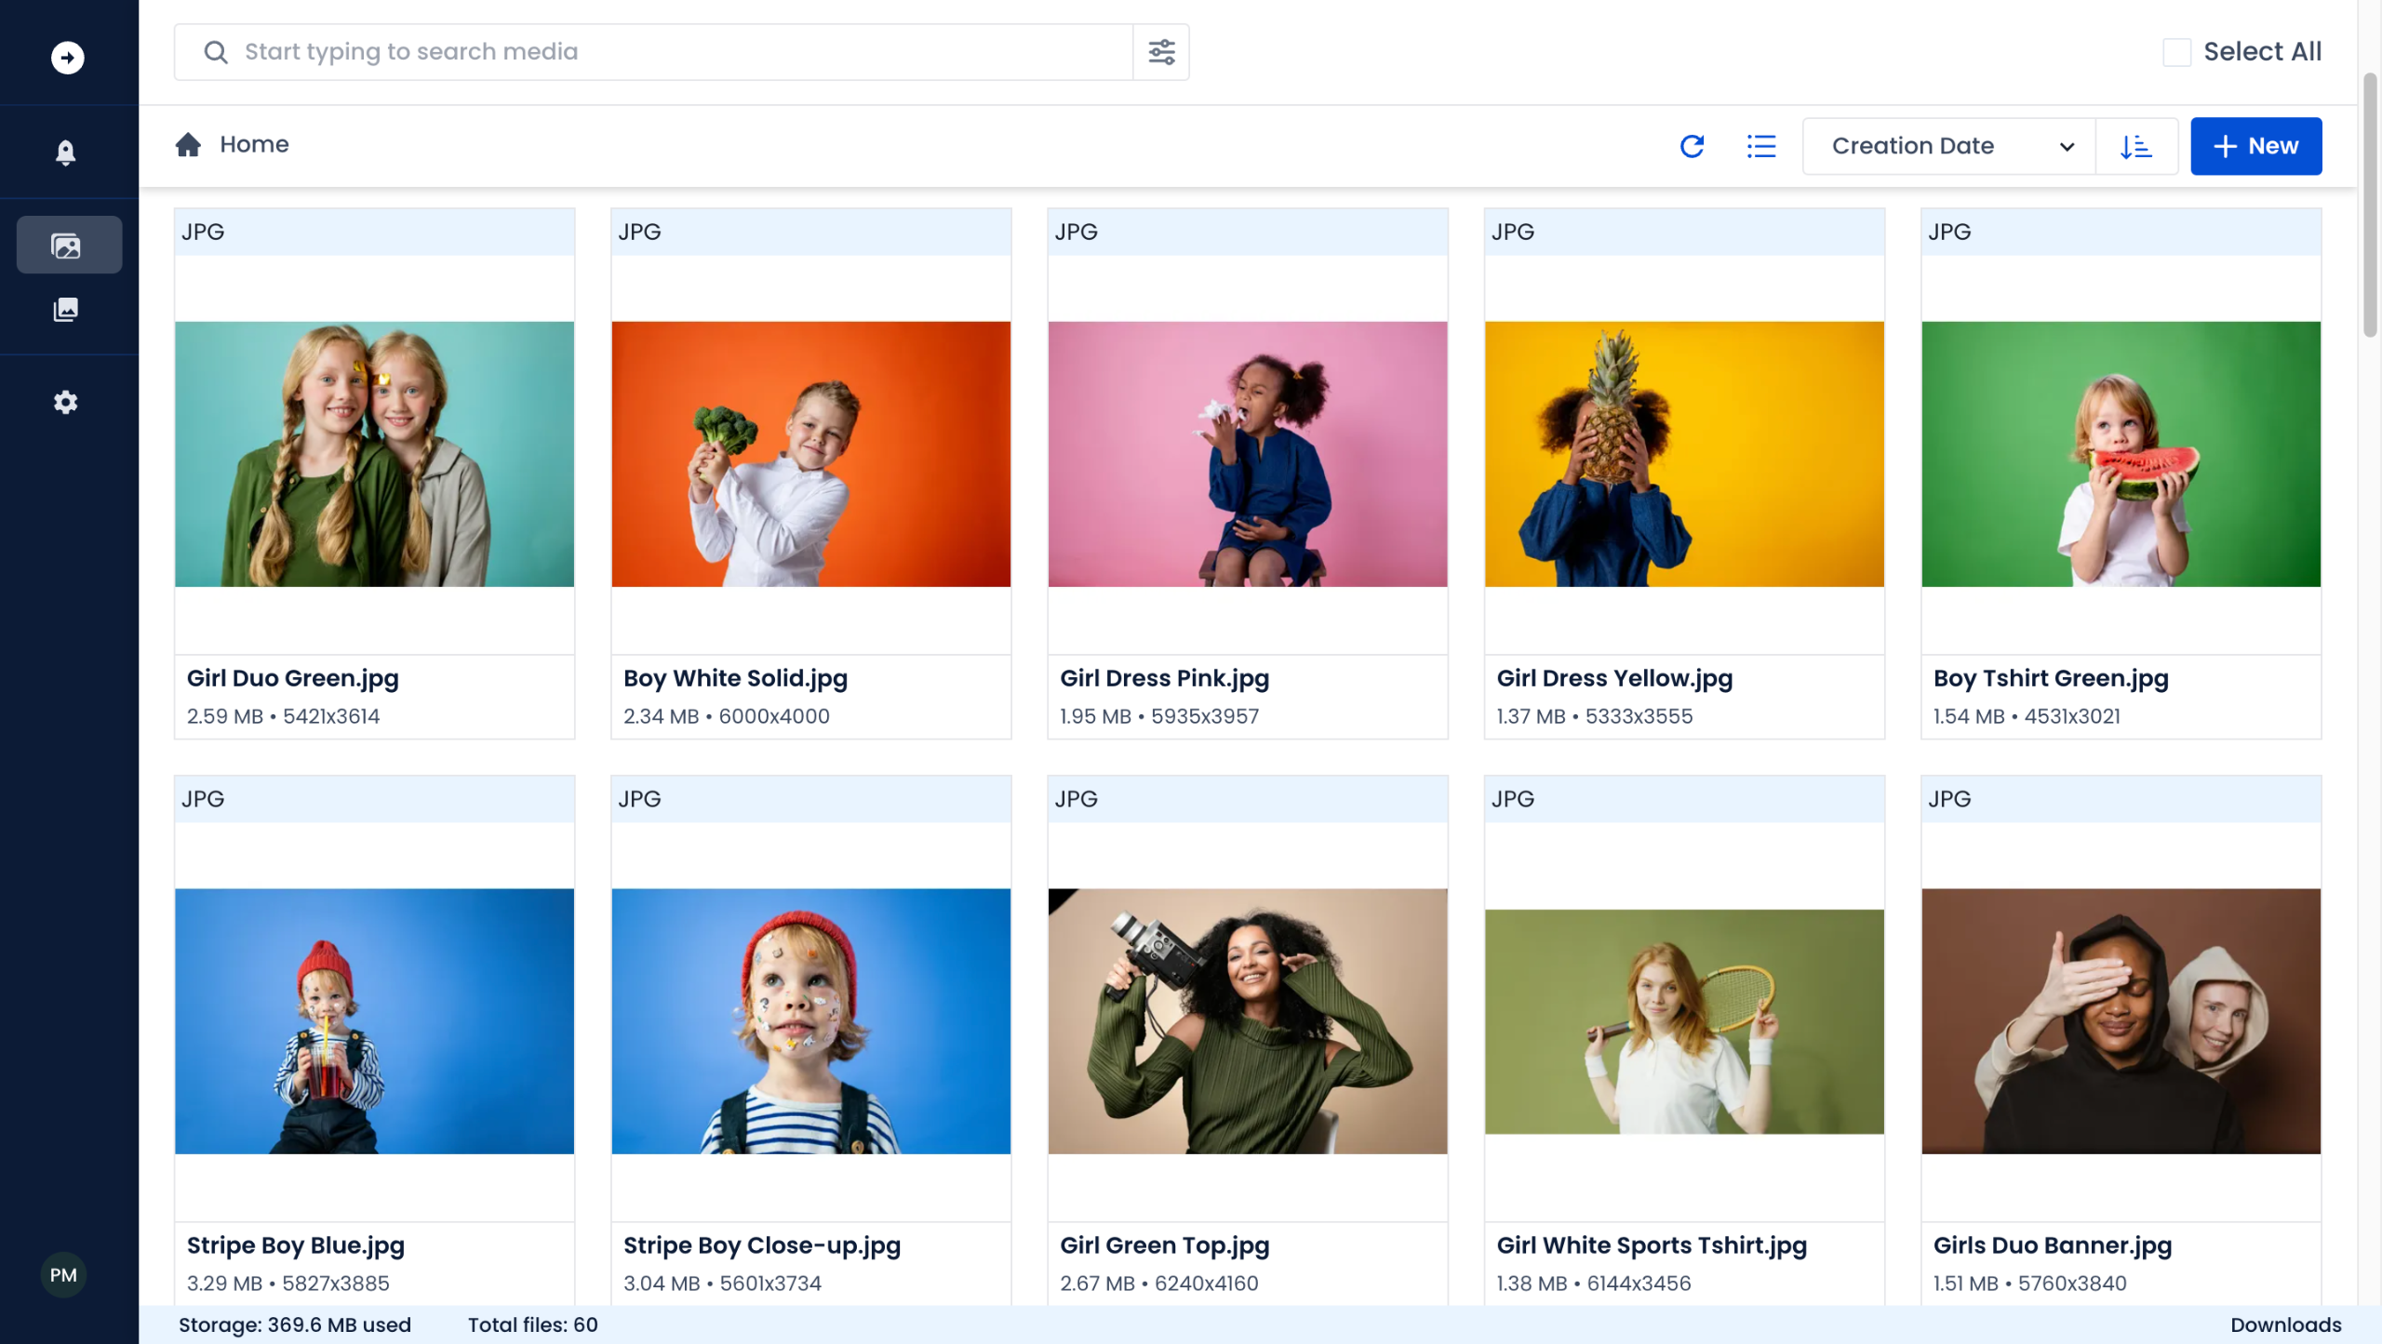Click the refresh icon

[x=1692, y=146]
